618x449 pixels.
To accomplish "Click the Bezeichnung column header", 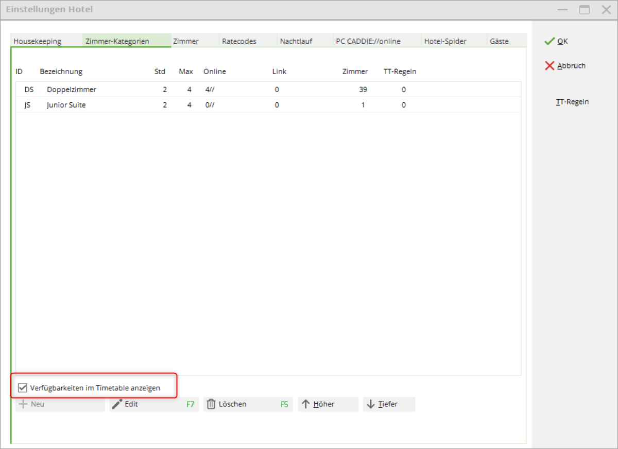I will tap(61, 71).
